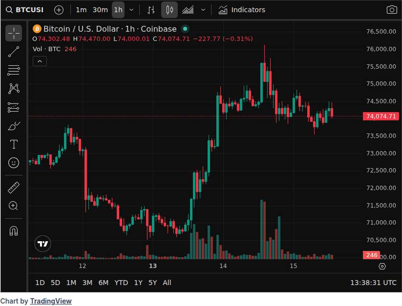402x306 pixels.
Task: Toggle magnet mode
Action: tap(14, 231)
